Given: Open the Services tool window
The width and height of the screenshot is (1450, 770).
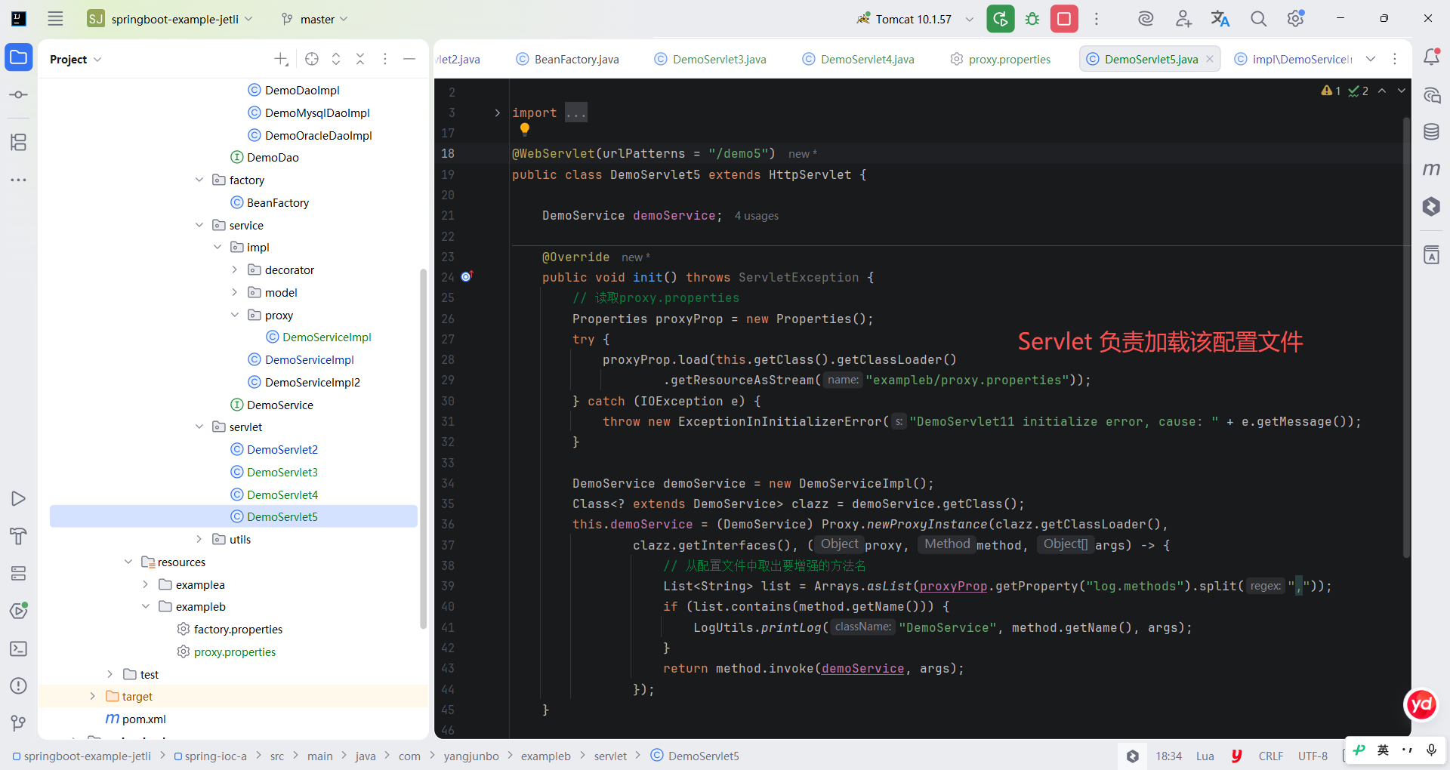Looking at the screenshot, I should (19, 574).
